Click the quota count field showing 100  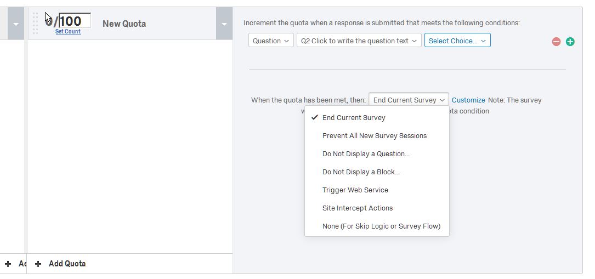pos(75,21)
